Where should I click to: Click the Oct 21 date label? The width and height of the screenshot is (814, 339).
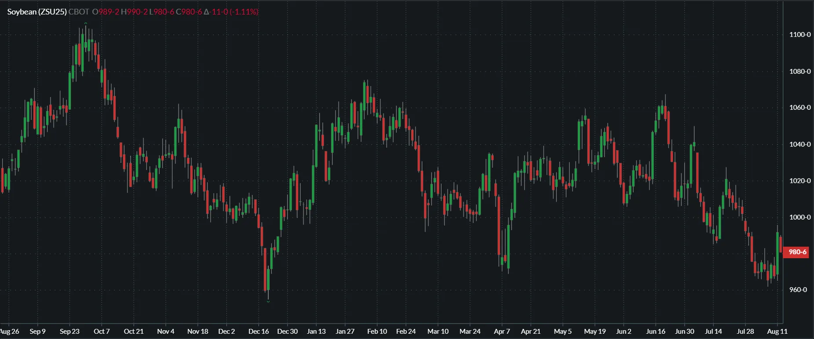pos(134,332)
